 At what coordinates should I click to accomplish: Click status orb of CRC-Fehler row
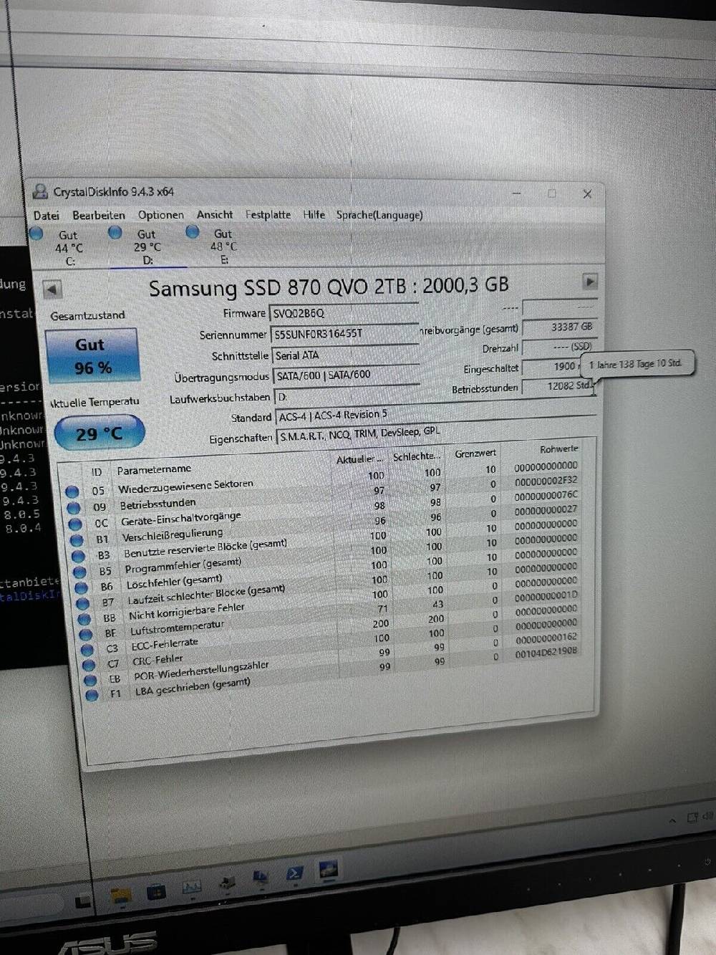89,666
